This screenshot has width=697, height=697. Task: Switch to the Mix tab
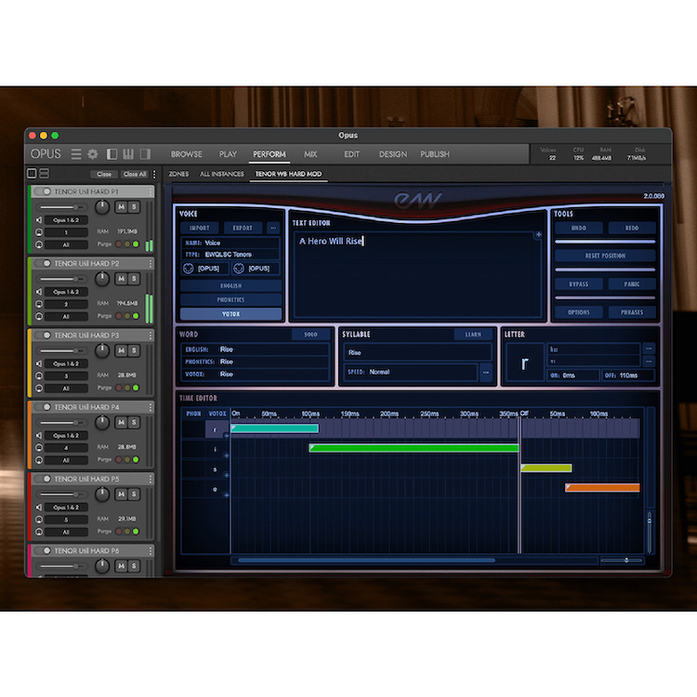click(x=310, y=154)
